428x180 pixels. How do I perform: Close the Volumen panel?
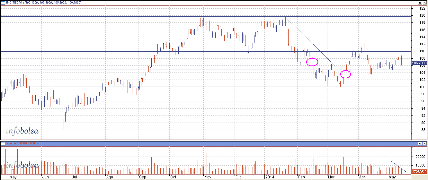tap(425, 143)
